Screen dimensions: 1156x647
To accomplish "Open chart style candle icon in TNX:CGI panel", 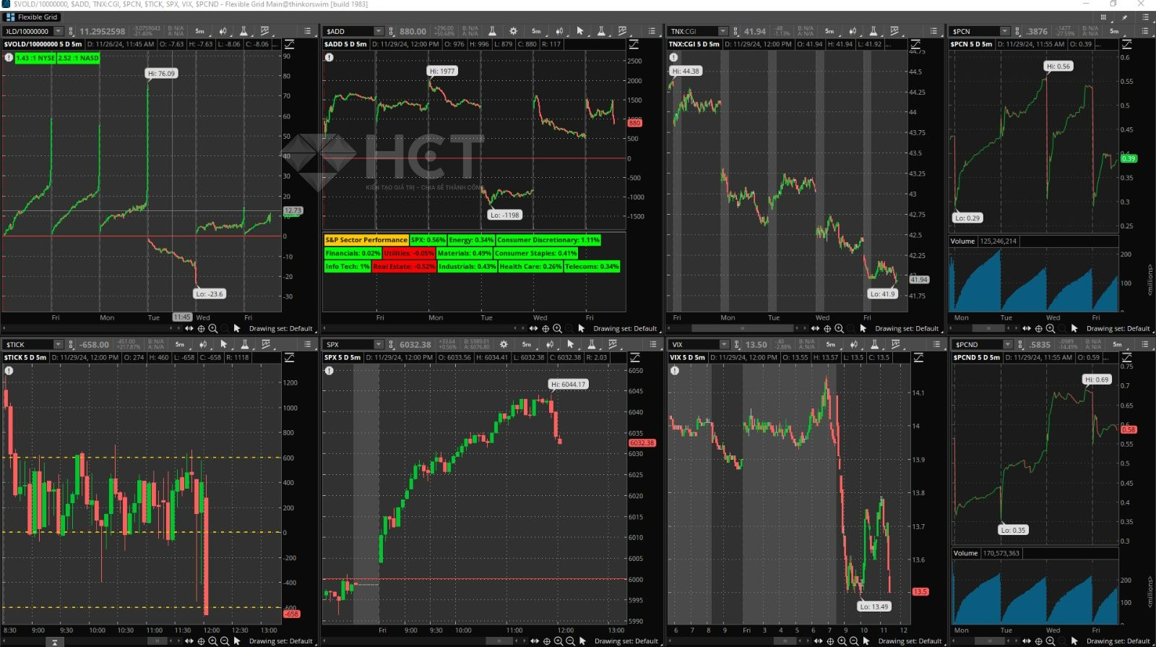I will click(853, 31).
